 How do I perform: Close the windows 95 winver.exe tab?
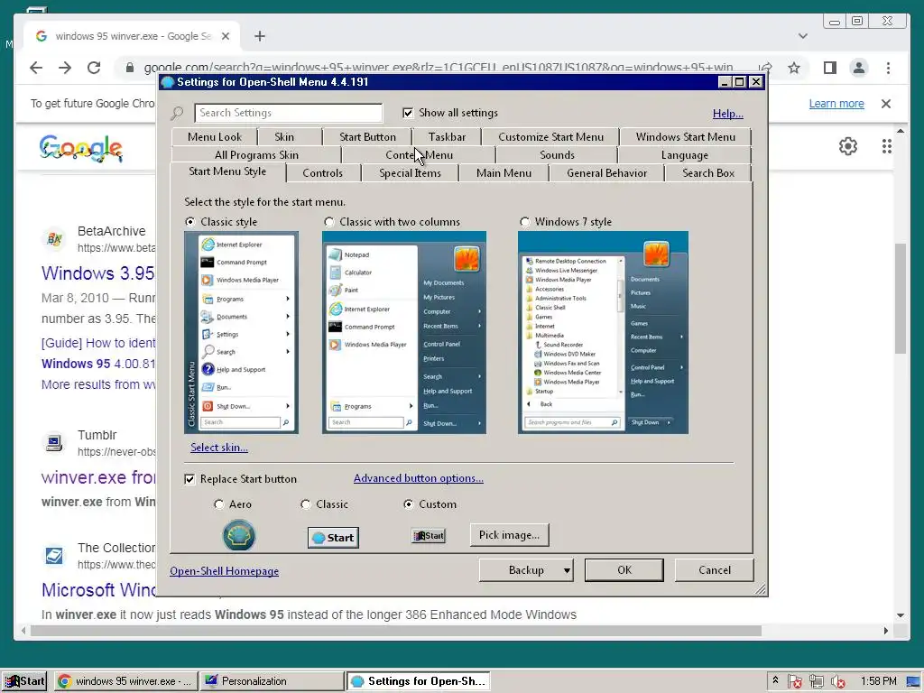225,36
